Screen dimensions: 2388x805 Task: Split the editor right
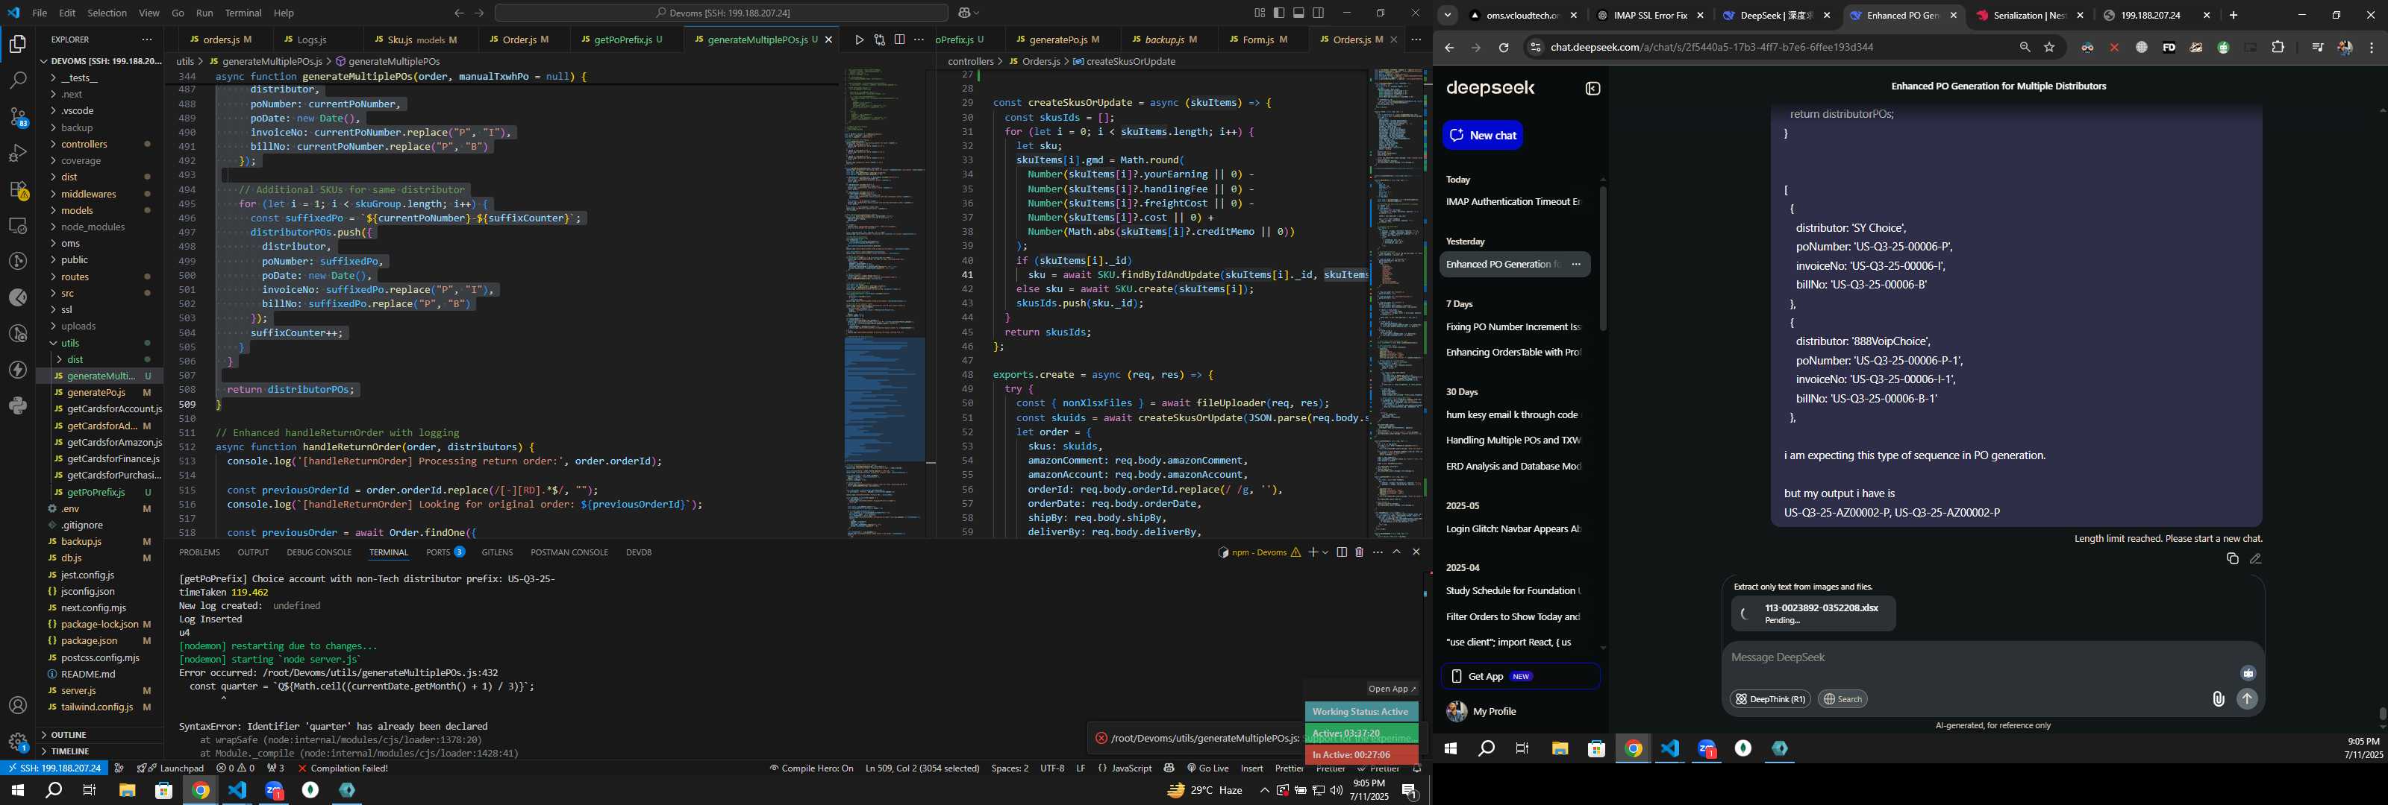click(x=899, y=40)
